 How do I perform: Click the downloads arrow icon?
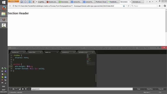coord(159,6)
